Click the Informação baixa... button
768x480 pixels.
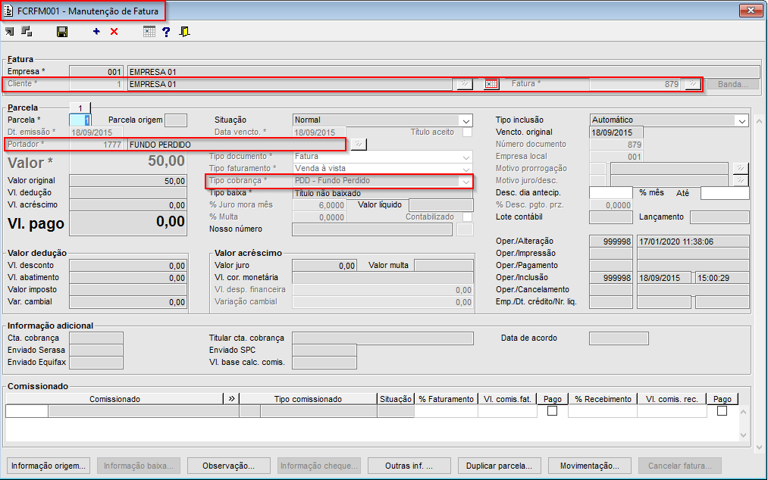point(139,466)
